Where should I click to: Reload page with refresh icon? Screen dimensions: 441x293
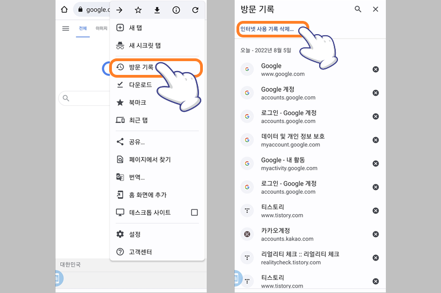pyautogui.click(x=195, y=10)
